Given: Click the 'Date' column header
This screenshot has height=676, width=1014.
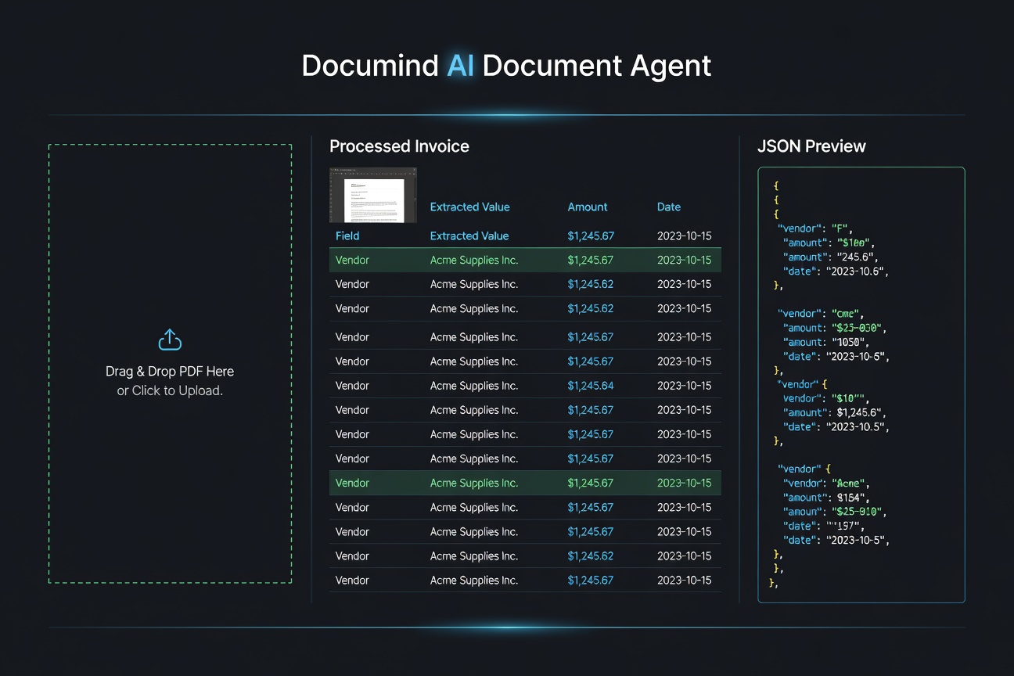Looking at the screenshot, I should (669, 207).
